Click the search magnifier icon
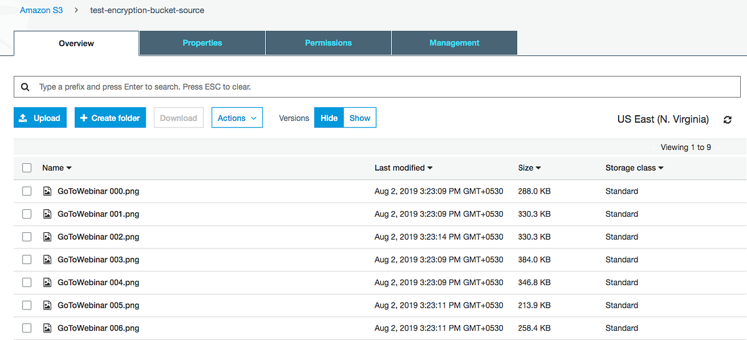Viewport: 747px width, 340px height. click(x=25, y=87)
